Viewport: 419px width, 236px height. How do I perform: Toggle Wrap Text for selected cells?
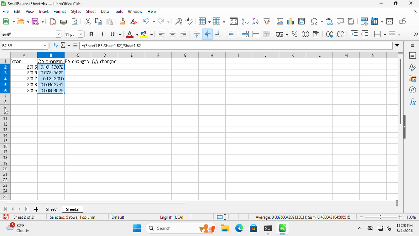(231, 34)
